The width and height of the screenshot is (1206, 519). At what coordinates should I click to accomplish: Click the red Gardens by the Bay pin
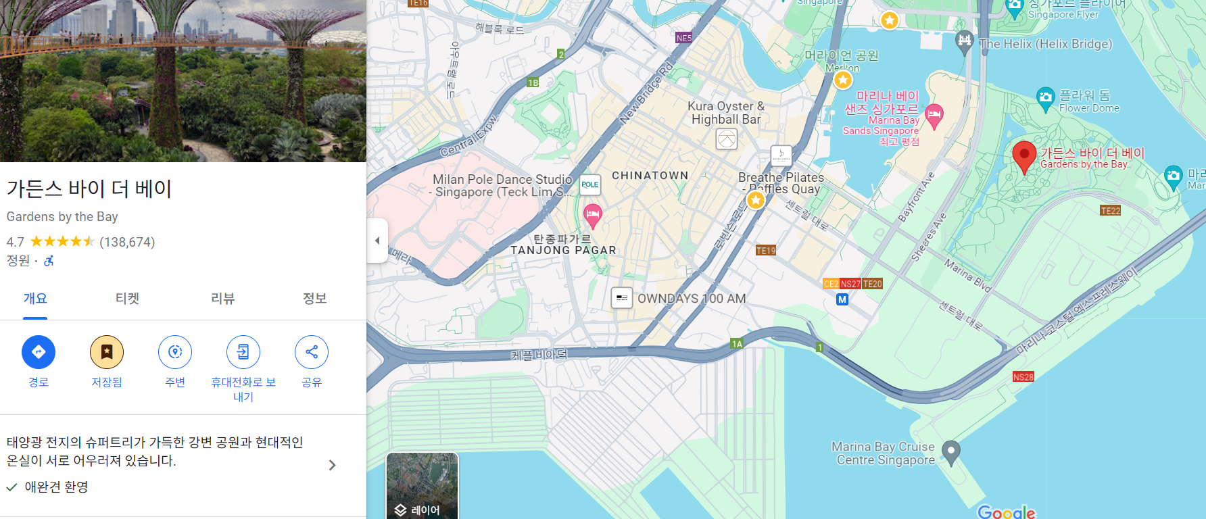point(1024,157)
